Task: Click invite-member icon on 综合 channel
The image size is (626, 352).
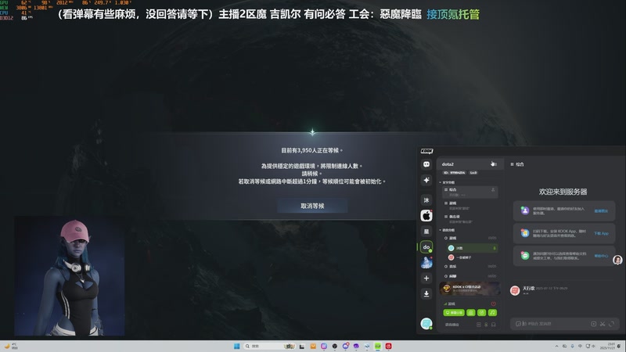Action: point(493,189)
